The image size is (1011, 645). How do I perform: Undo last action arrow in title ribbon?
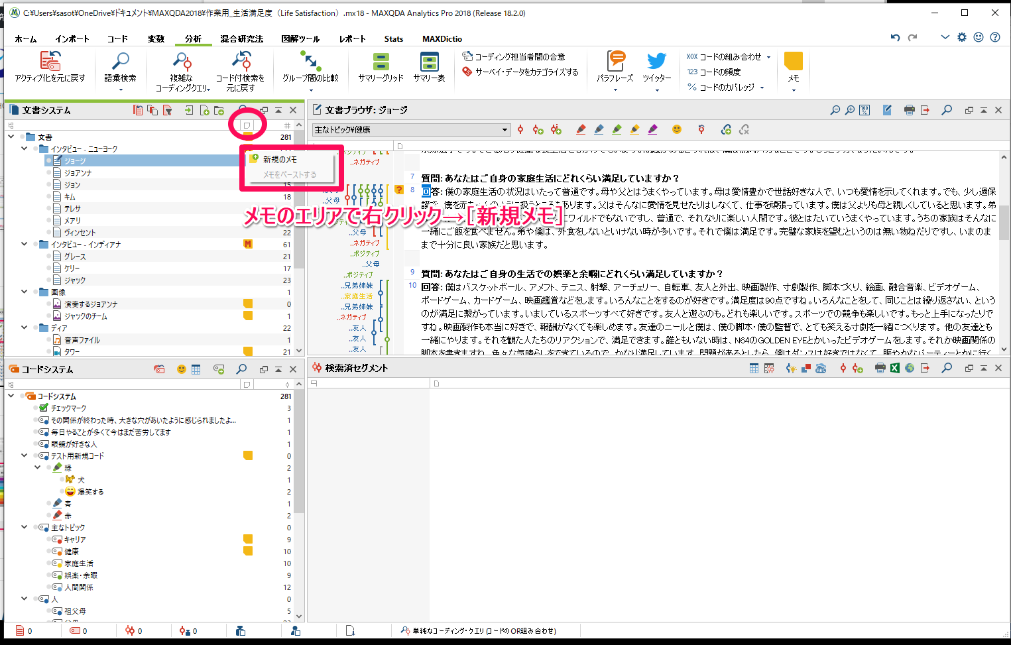(x=895, y=38)
